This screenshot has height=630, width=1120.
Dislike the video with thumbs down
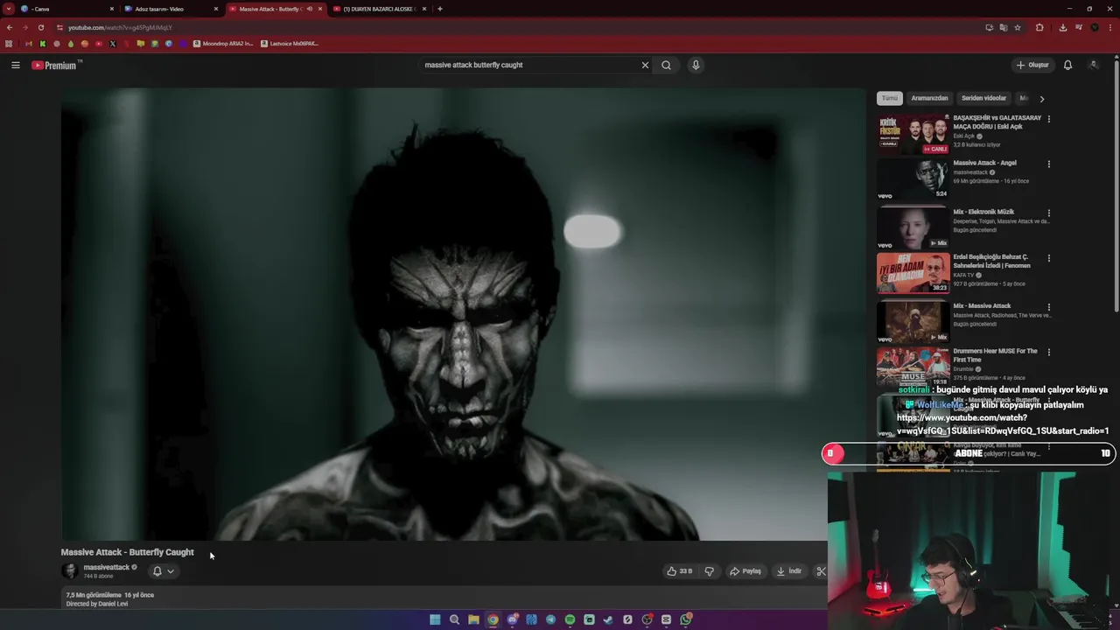pos(710,571)
